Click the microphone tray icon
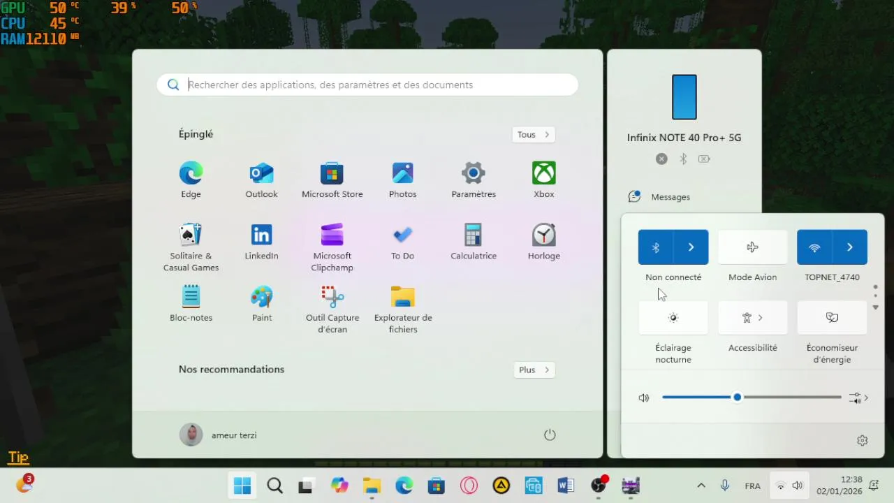The width and height of the screenshot is (894, 503). pyautogui.click(x=725, y=486)
